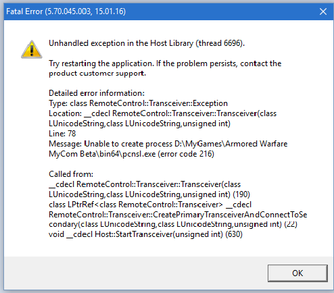Click the 'void __cdecl Host::StartTransceiver' line
The height and width of the screenshot is (293, 334).
tap(145, 234)
